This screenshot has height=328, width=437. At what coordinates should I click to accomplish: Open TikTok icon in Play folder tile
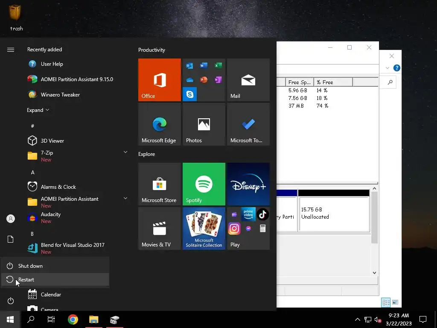[x=262, y=214]
